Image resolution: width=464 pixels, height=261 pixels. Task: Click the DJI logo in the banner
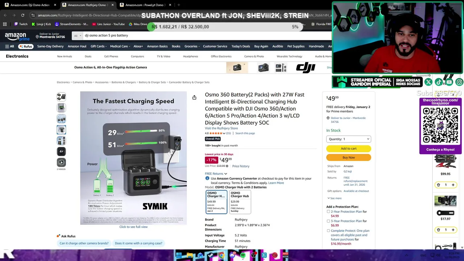click(306, 67)
